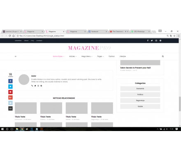The height and width of the screenshot is (161, 181).
Task: Open Twitter icon in dark top bar
Action: [x=152, y=41]
